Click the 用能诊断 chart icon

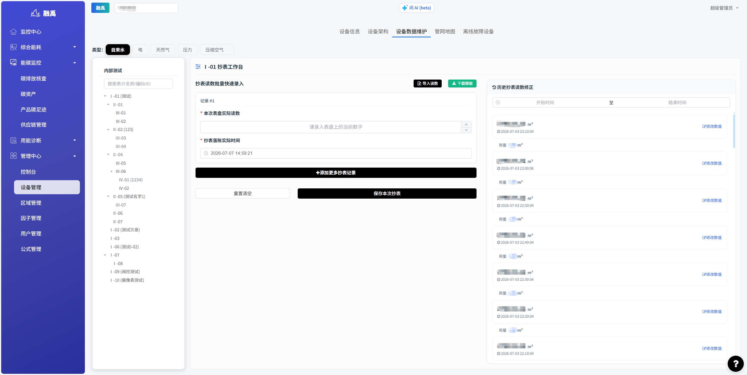coord(13,140)
